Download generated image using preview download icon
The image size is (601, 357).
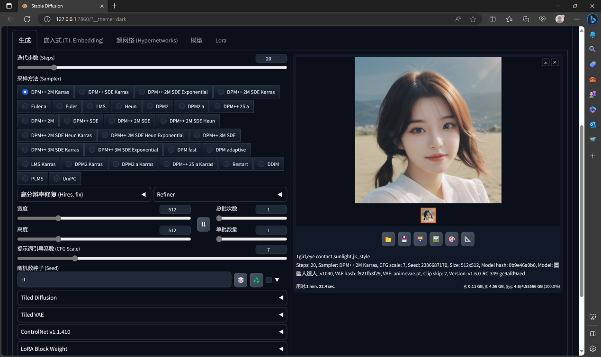click(546, 62)
